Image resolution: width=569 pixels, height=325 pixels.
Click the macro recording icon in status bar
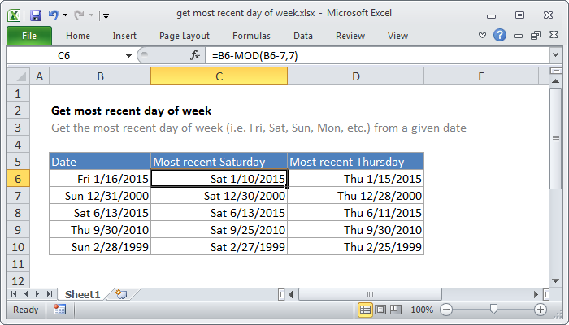coord(59,310)
